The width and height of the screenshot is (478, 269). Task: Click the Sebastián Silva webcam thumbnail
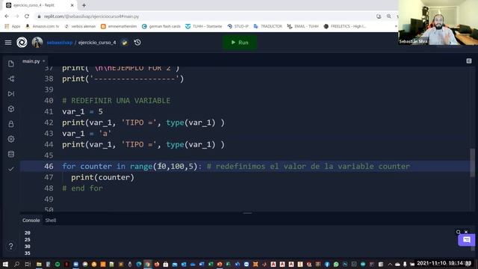click(x=438, y=22)
